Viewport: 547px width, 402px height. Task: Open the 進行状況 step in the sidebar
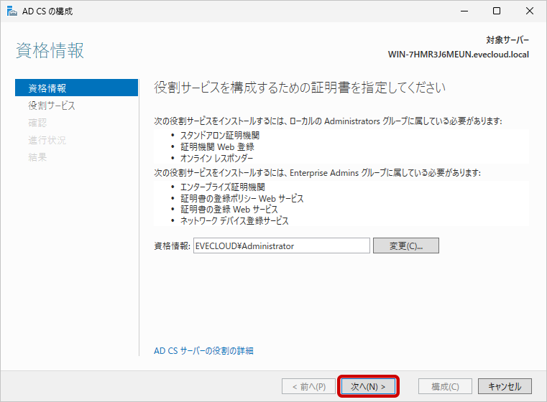[47, 140]
